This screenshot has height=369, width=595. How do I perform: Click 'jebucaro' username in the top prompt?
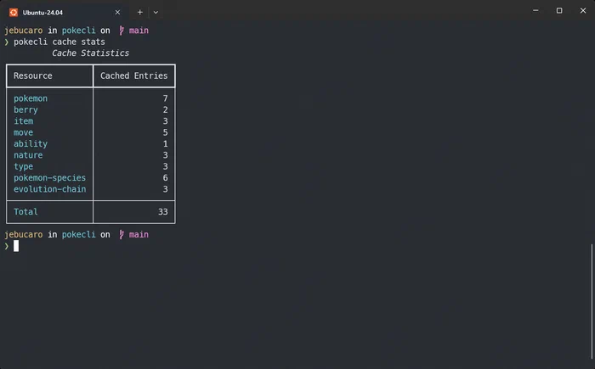point(24,31)
